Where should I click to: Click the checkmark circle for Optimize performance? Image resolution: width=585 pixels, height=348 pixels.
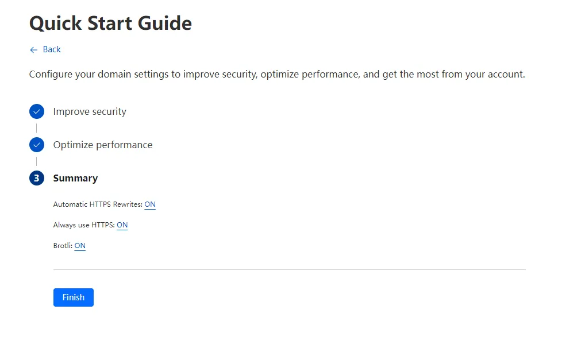(x=37, y=145)
